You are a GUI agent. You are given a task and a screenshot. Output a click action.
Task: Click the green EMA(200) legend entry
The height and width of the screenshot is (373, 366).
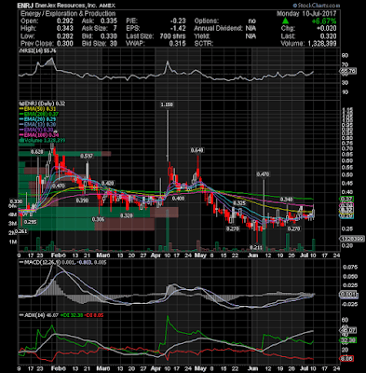point(38,114)
